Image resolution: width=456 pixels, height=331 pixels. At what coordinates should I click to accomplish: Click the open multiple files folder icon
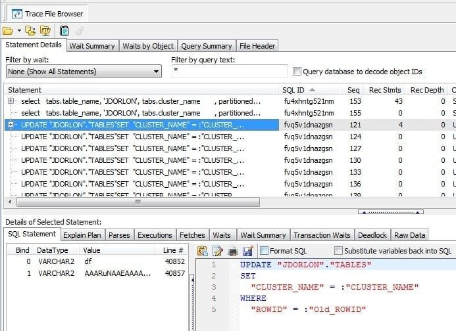point(30,30)
